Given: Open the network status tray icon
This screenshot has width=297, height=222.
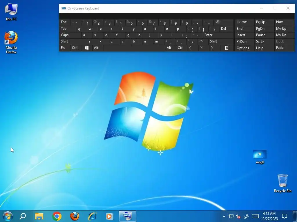Looking at the screenshot, I should tap(231, 216).
